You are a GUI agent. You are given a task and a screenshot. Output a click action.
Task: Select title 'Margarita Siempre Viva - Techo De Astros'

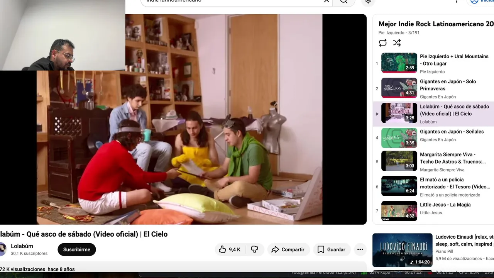tap(453, 158)
